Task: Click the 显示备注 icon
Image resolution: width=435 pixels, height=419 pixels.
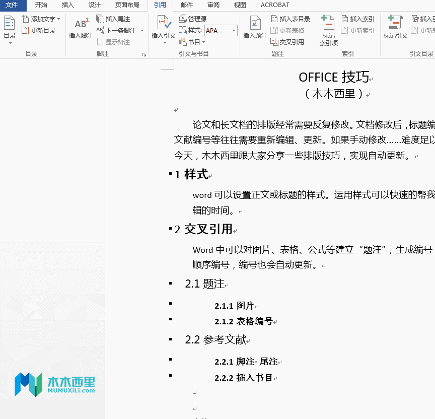Action: click(100, 42)
